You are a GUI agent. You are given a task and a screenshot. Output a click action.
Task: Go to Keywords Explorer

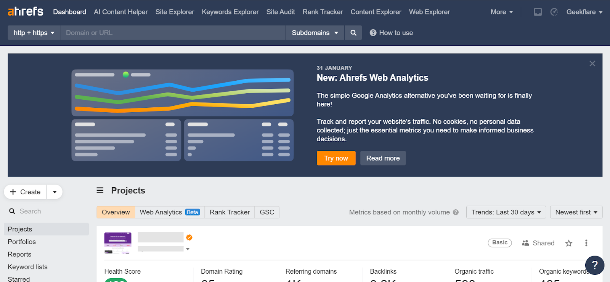click(230, 12)
